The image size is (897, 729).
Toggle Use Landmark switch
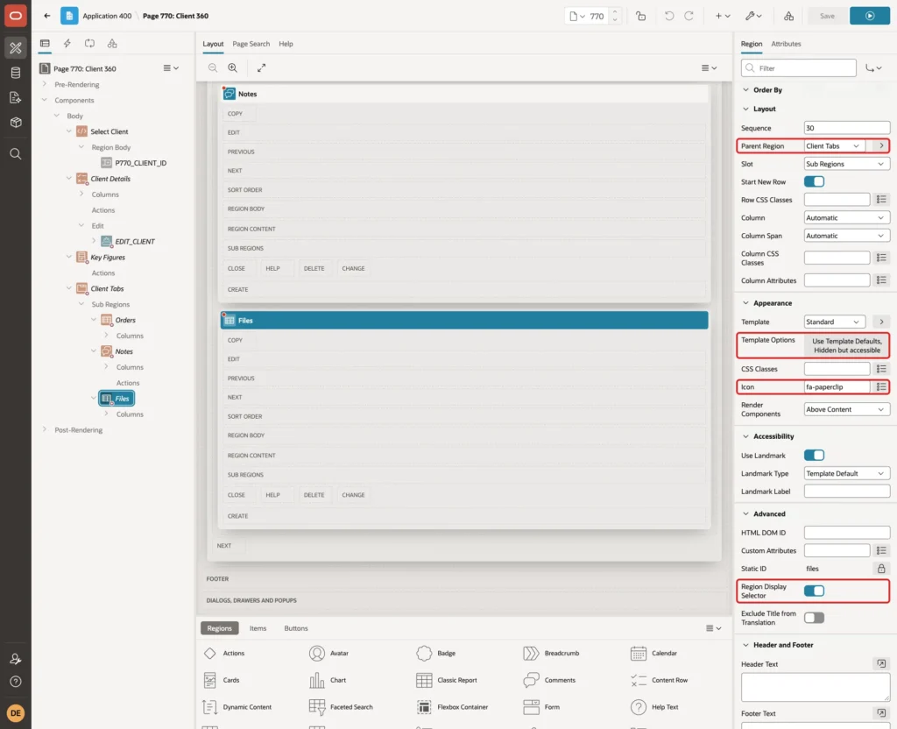click(814, 456)
